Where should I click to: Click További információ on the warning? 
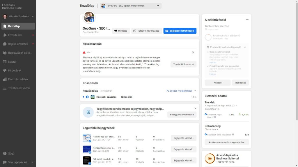coord(183,64)
